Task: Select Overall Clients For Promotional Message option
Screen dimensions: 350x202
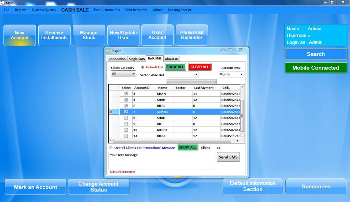Action: [111, 148]
